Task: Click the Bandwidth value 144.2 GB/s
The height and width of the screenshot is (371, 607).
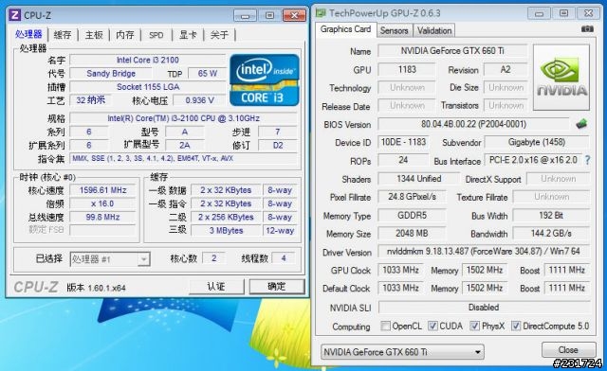Action: (x=551, y=234)
